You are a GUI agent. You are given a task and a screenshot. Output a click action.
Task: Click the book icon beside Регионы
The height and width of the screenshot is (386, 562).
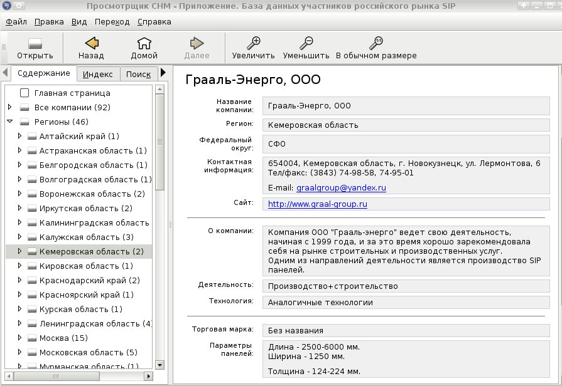pyautogui.click(x=24, y=122)
